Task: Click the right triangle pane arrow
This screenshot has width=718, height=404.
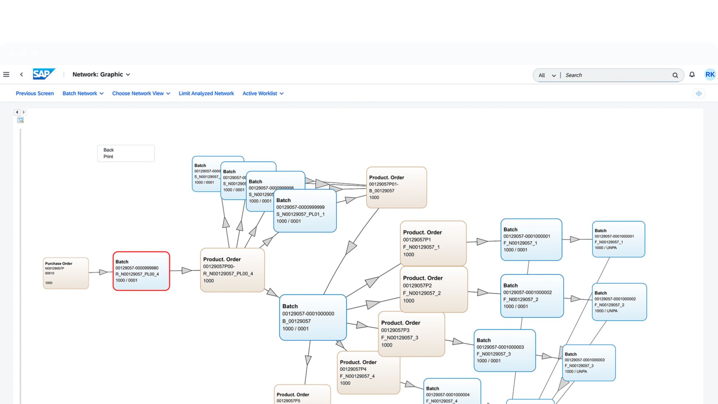Action: click(24, 112)
